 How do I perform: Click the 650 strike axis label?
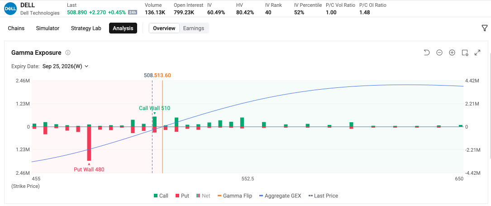pos(459,179)
